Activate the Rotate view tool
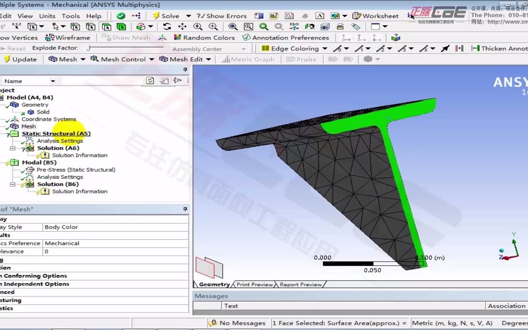 (x=167, y=27)
